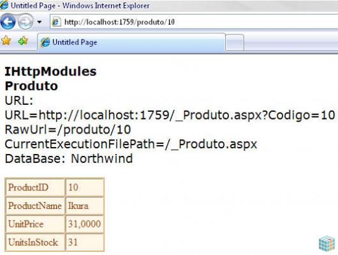Click the page icon in address bar
Screen dimensions: 338x255
56,22
